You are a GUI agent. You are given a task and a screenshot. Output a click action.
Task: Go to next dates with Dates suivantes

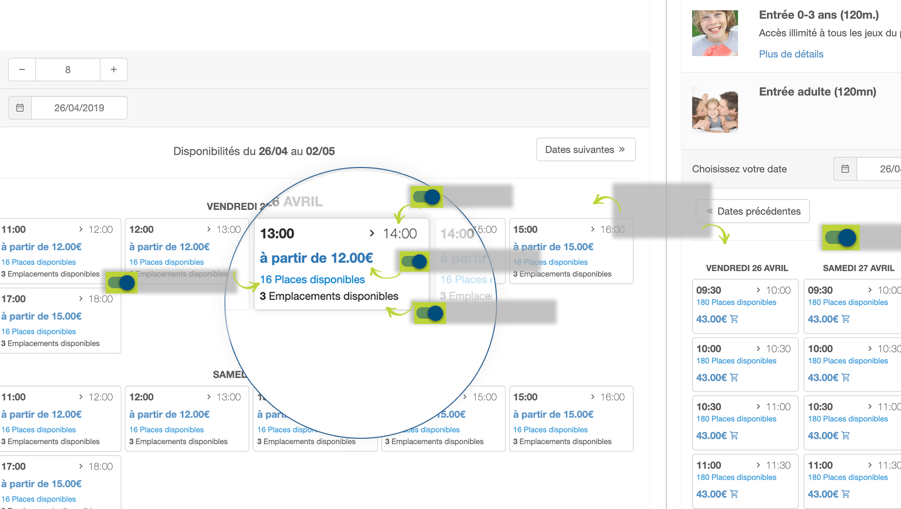[585, 150]
